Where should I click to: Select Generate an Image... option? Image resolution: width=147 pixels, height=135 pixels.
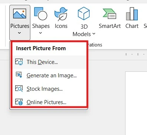pos(49,75)
